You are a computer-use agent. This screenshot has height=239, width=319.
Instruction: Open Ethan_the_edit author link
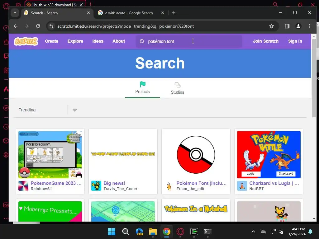pyautogui.click(x=190, y=189)
